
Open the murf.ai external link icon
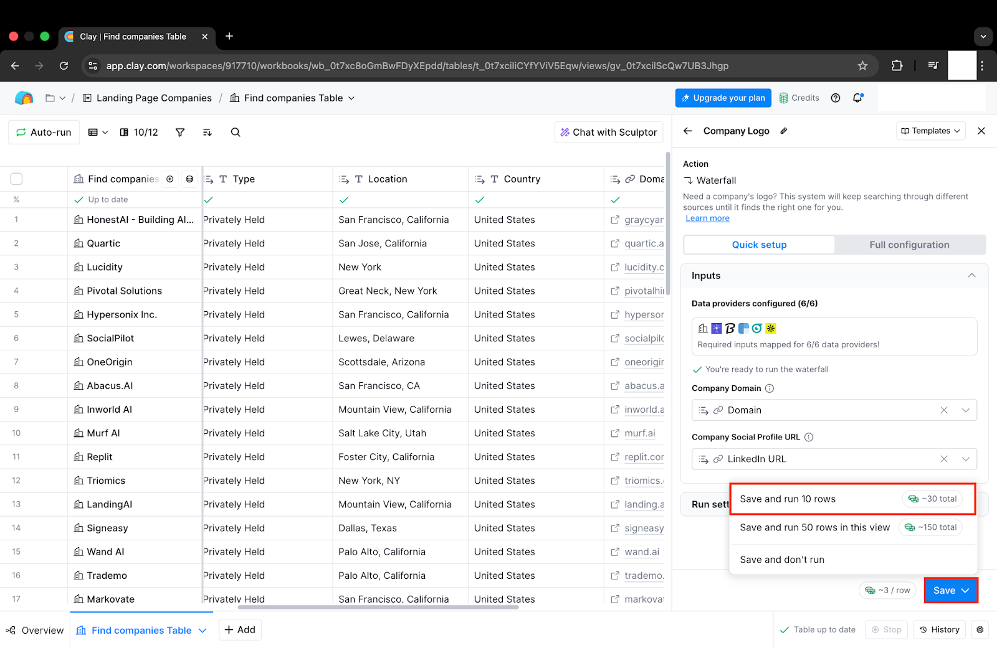[x=615, y=433]
